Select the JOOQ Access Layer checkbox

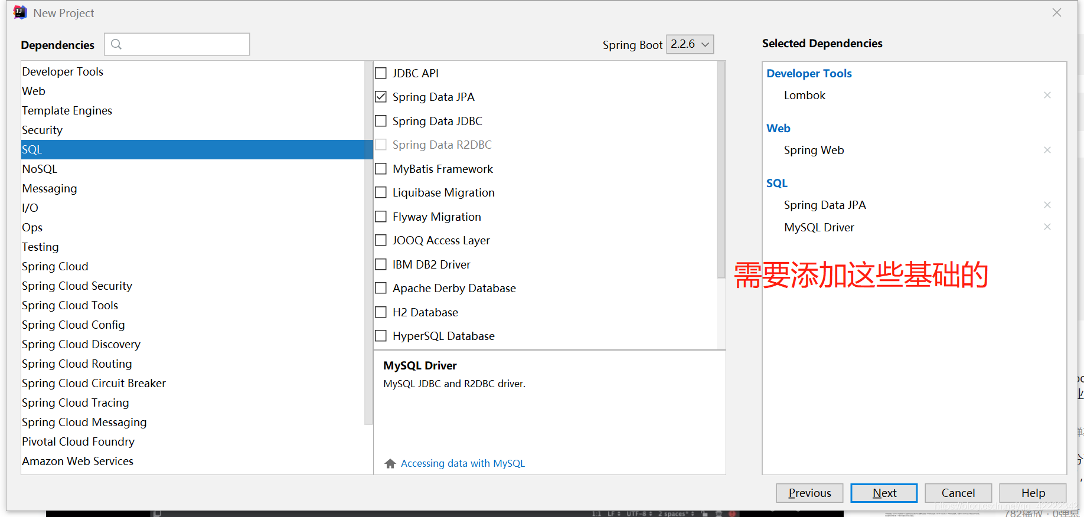381,240
